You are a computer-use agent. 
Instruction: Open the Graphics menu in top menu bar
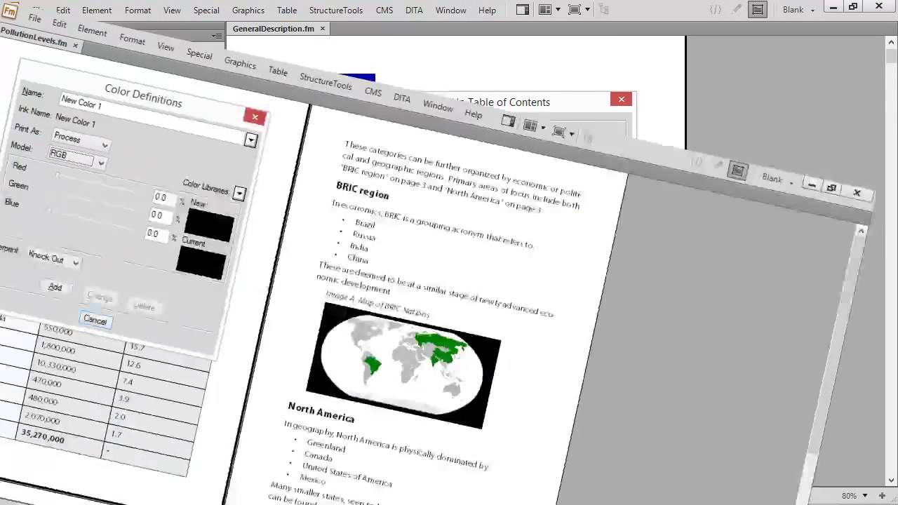pyautogui.click(x=248, y=10)
